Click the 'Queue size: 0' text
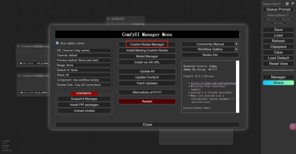The width and height of the screenshot is (296, 154). 271,4
